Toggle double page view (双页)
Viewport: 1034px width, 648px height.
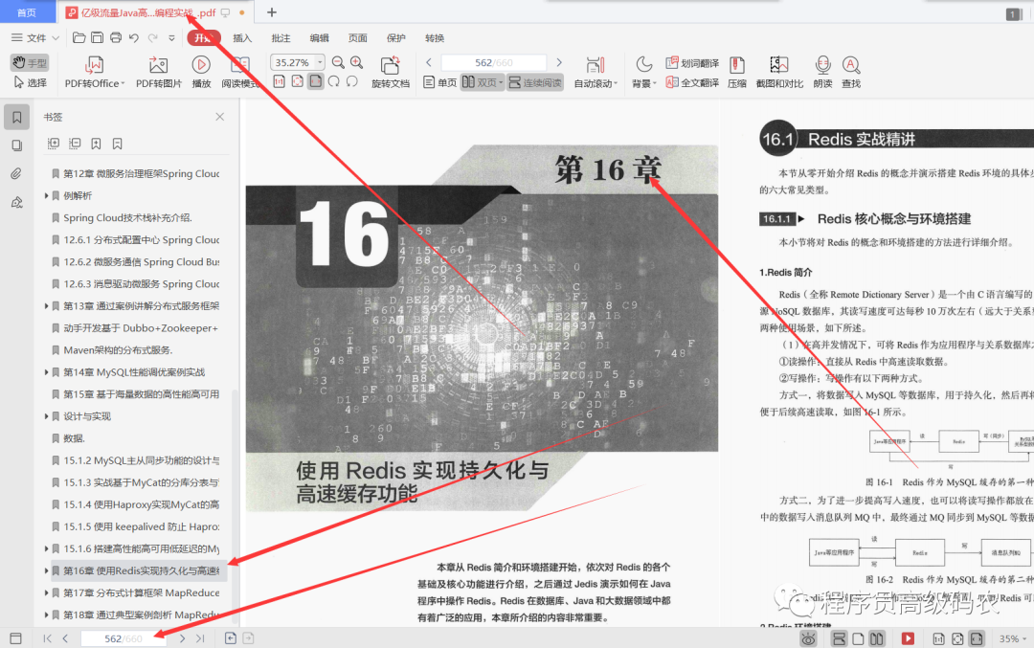point(483,82)
